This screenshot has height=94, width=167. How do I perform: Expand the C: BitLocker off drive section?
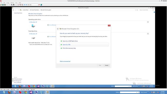(x=148, y=22)
